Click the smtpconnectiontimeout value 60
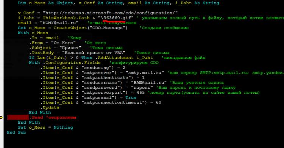284x148 pixels. [x=159, y=102]
